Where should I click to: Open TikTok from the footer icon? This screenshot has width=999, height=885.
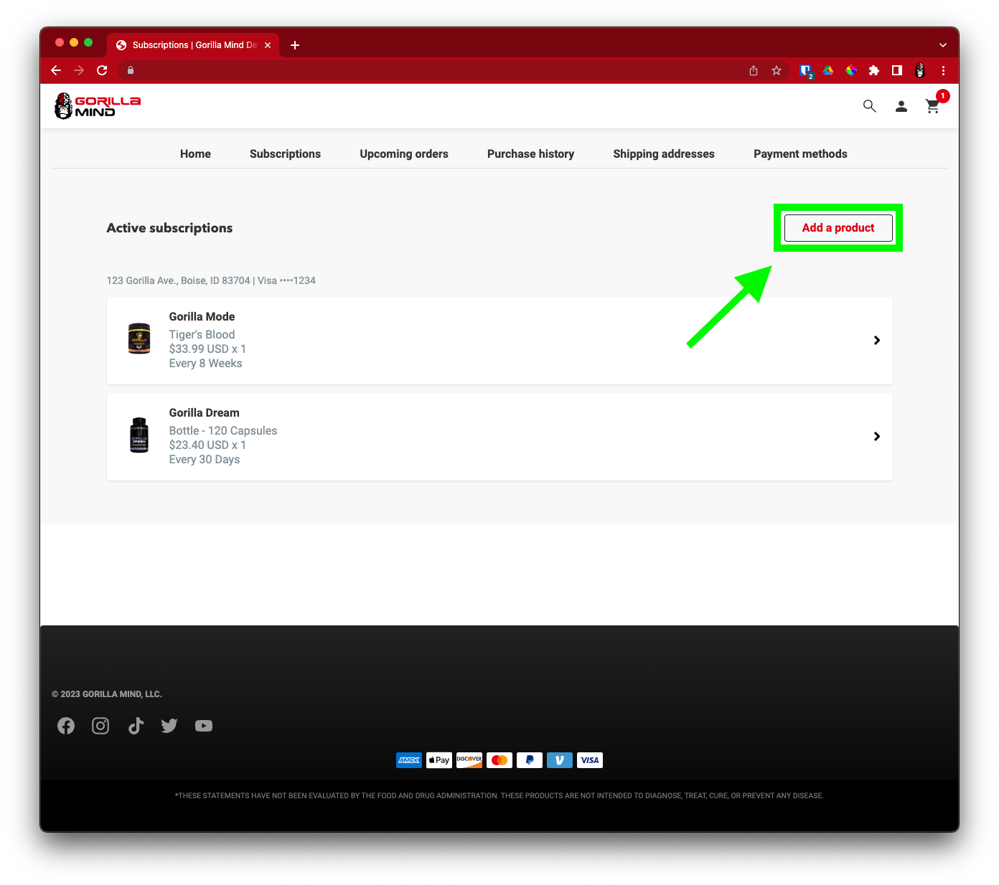[136, 726]
